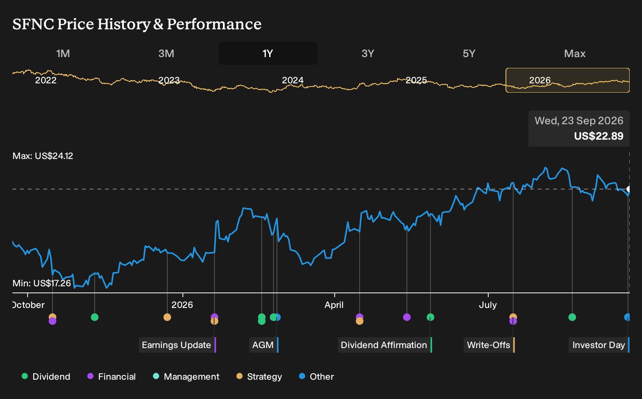This screenshot has height=399, width=642.
Task: Toggle Management events in the legend
Action: coord(186,377)
